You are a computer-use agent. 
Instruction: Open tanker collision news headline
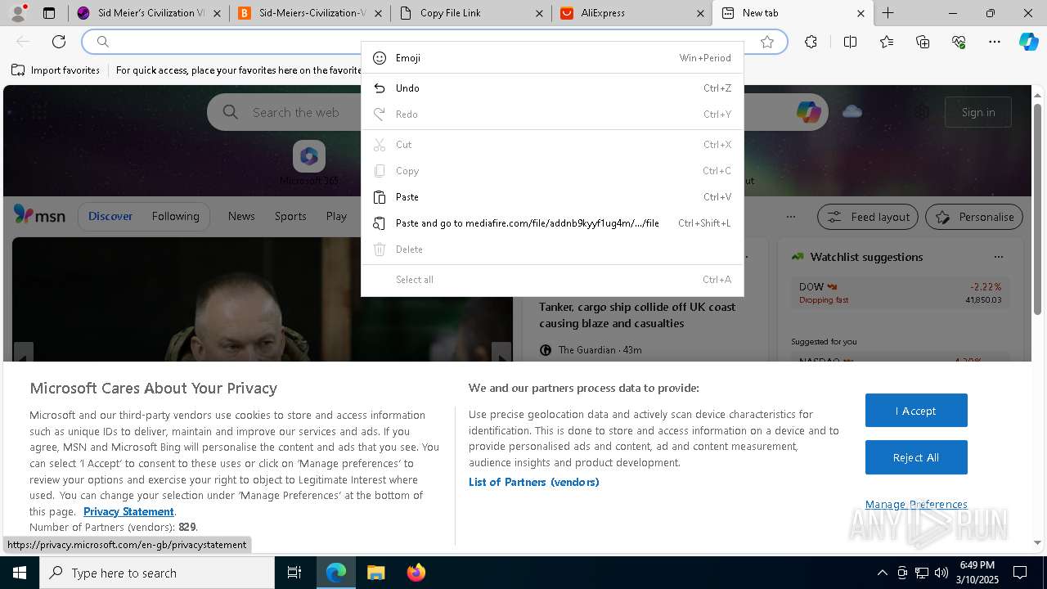point(637,315)
